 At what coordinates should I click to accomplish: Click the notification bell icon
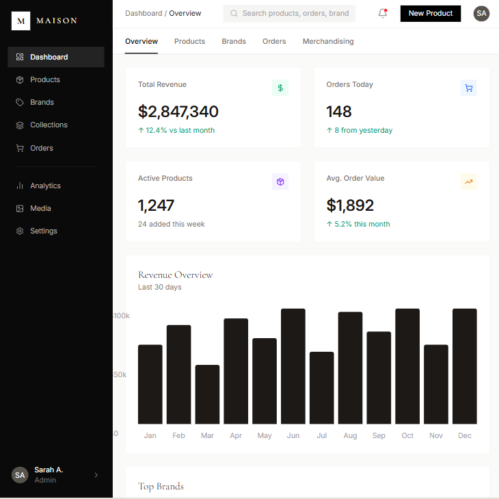tap(382, 13)
